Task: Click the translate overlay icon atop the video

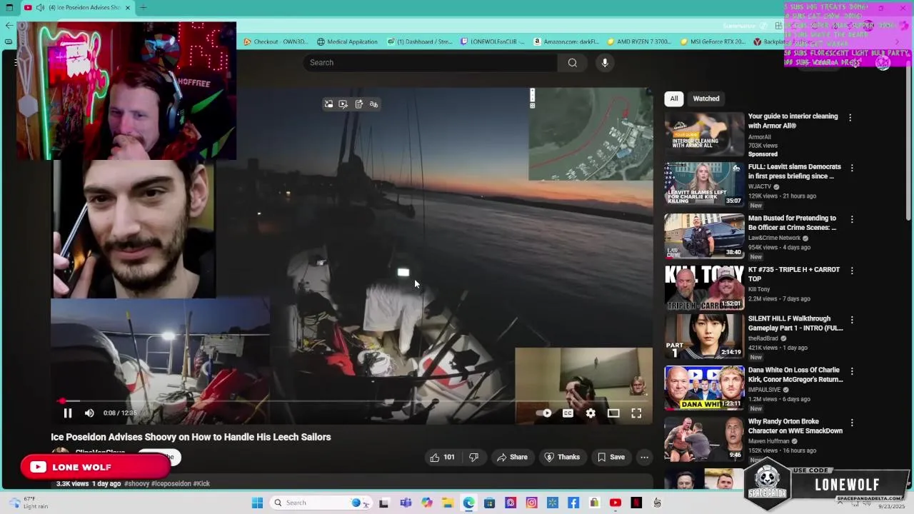Action: [373, 104]
